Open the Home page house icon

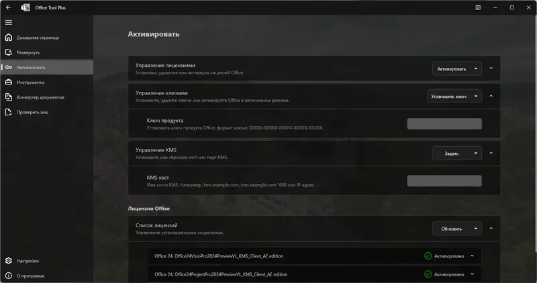[x=9, y=38]
